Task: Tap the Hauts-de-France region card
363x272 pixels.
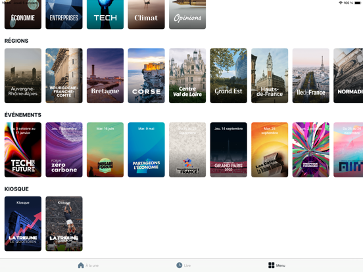Action: 270,76
